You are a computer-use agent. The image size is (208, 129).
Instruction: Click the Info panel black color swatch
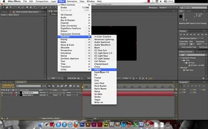point(181,16)
